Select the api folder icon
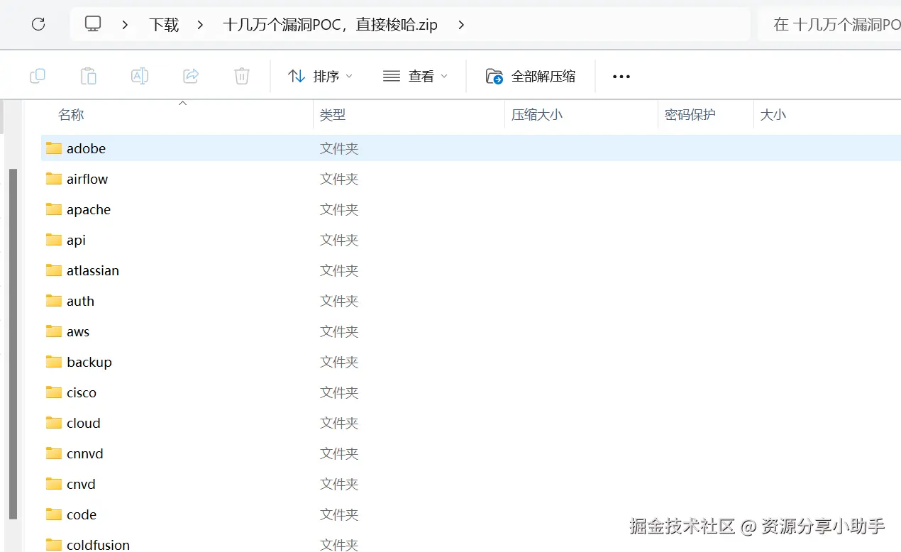 (x=54, y=240)
